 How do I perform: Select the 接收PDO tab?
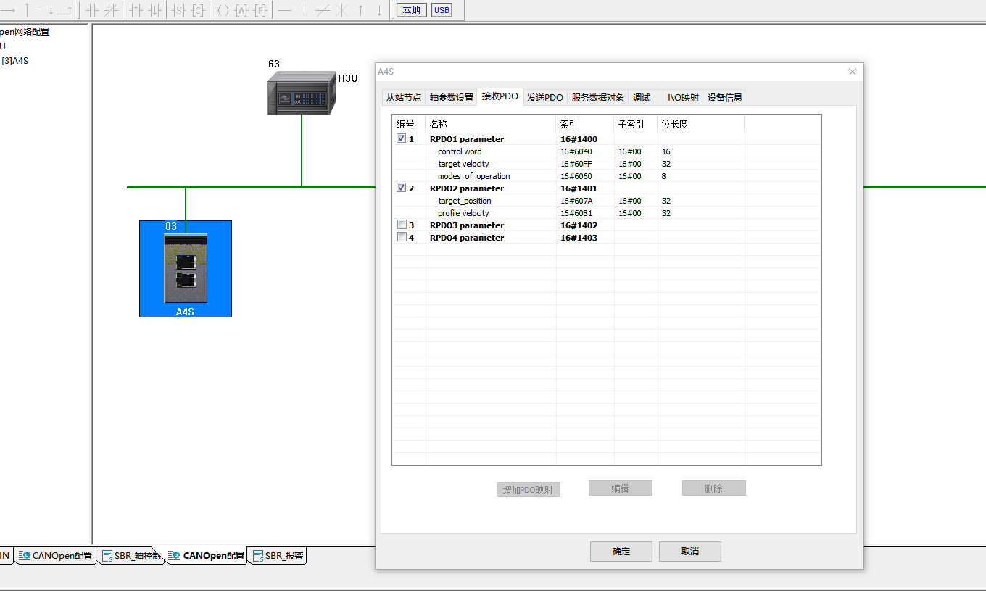point(500,96)
